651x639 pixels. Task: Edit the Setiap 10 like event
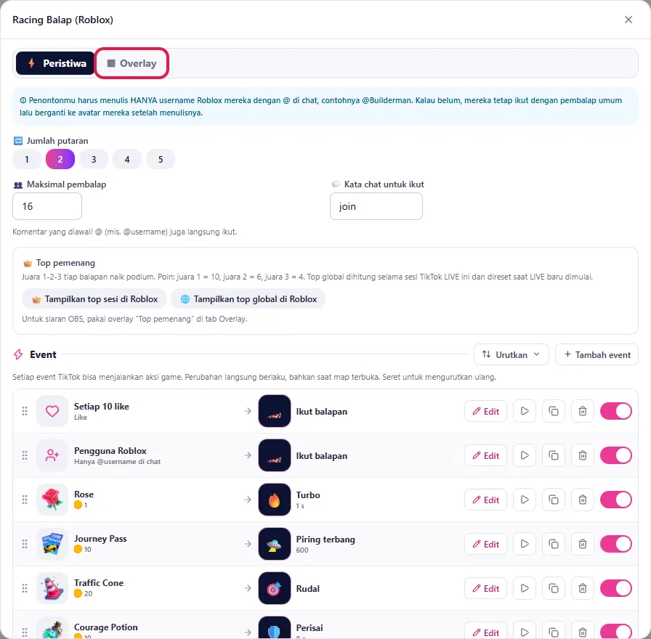pyautogui.click(x=485, y=411)
